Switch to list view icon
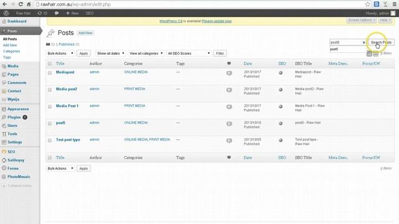 pos(369,54)
